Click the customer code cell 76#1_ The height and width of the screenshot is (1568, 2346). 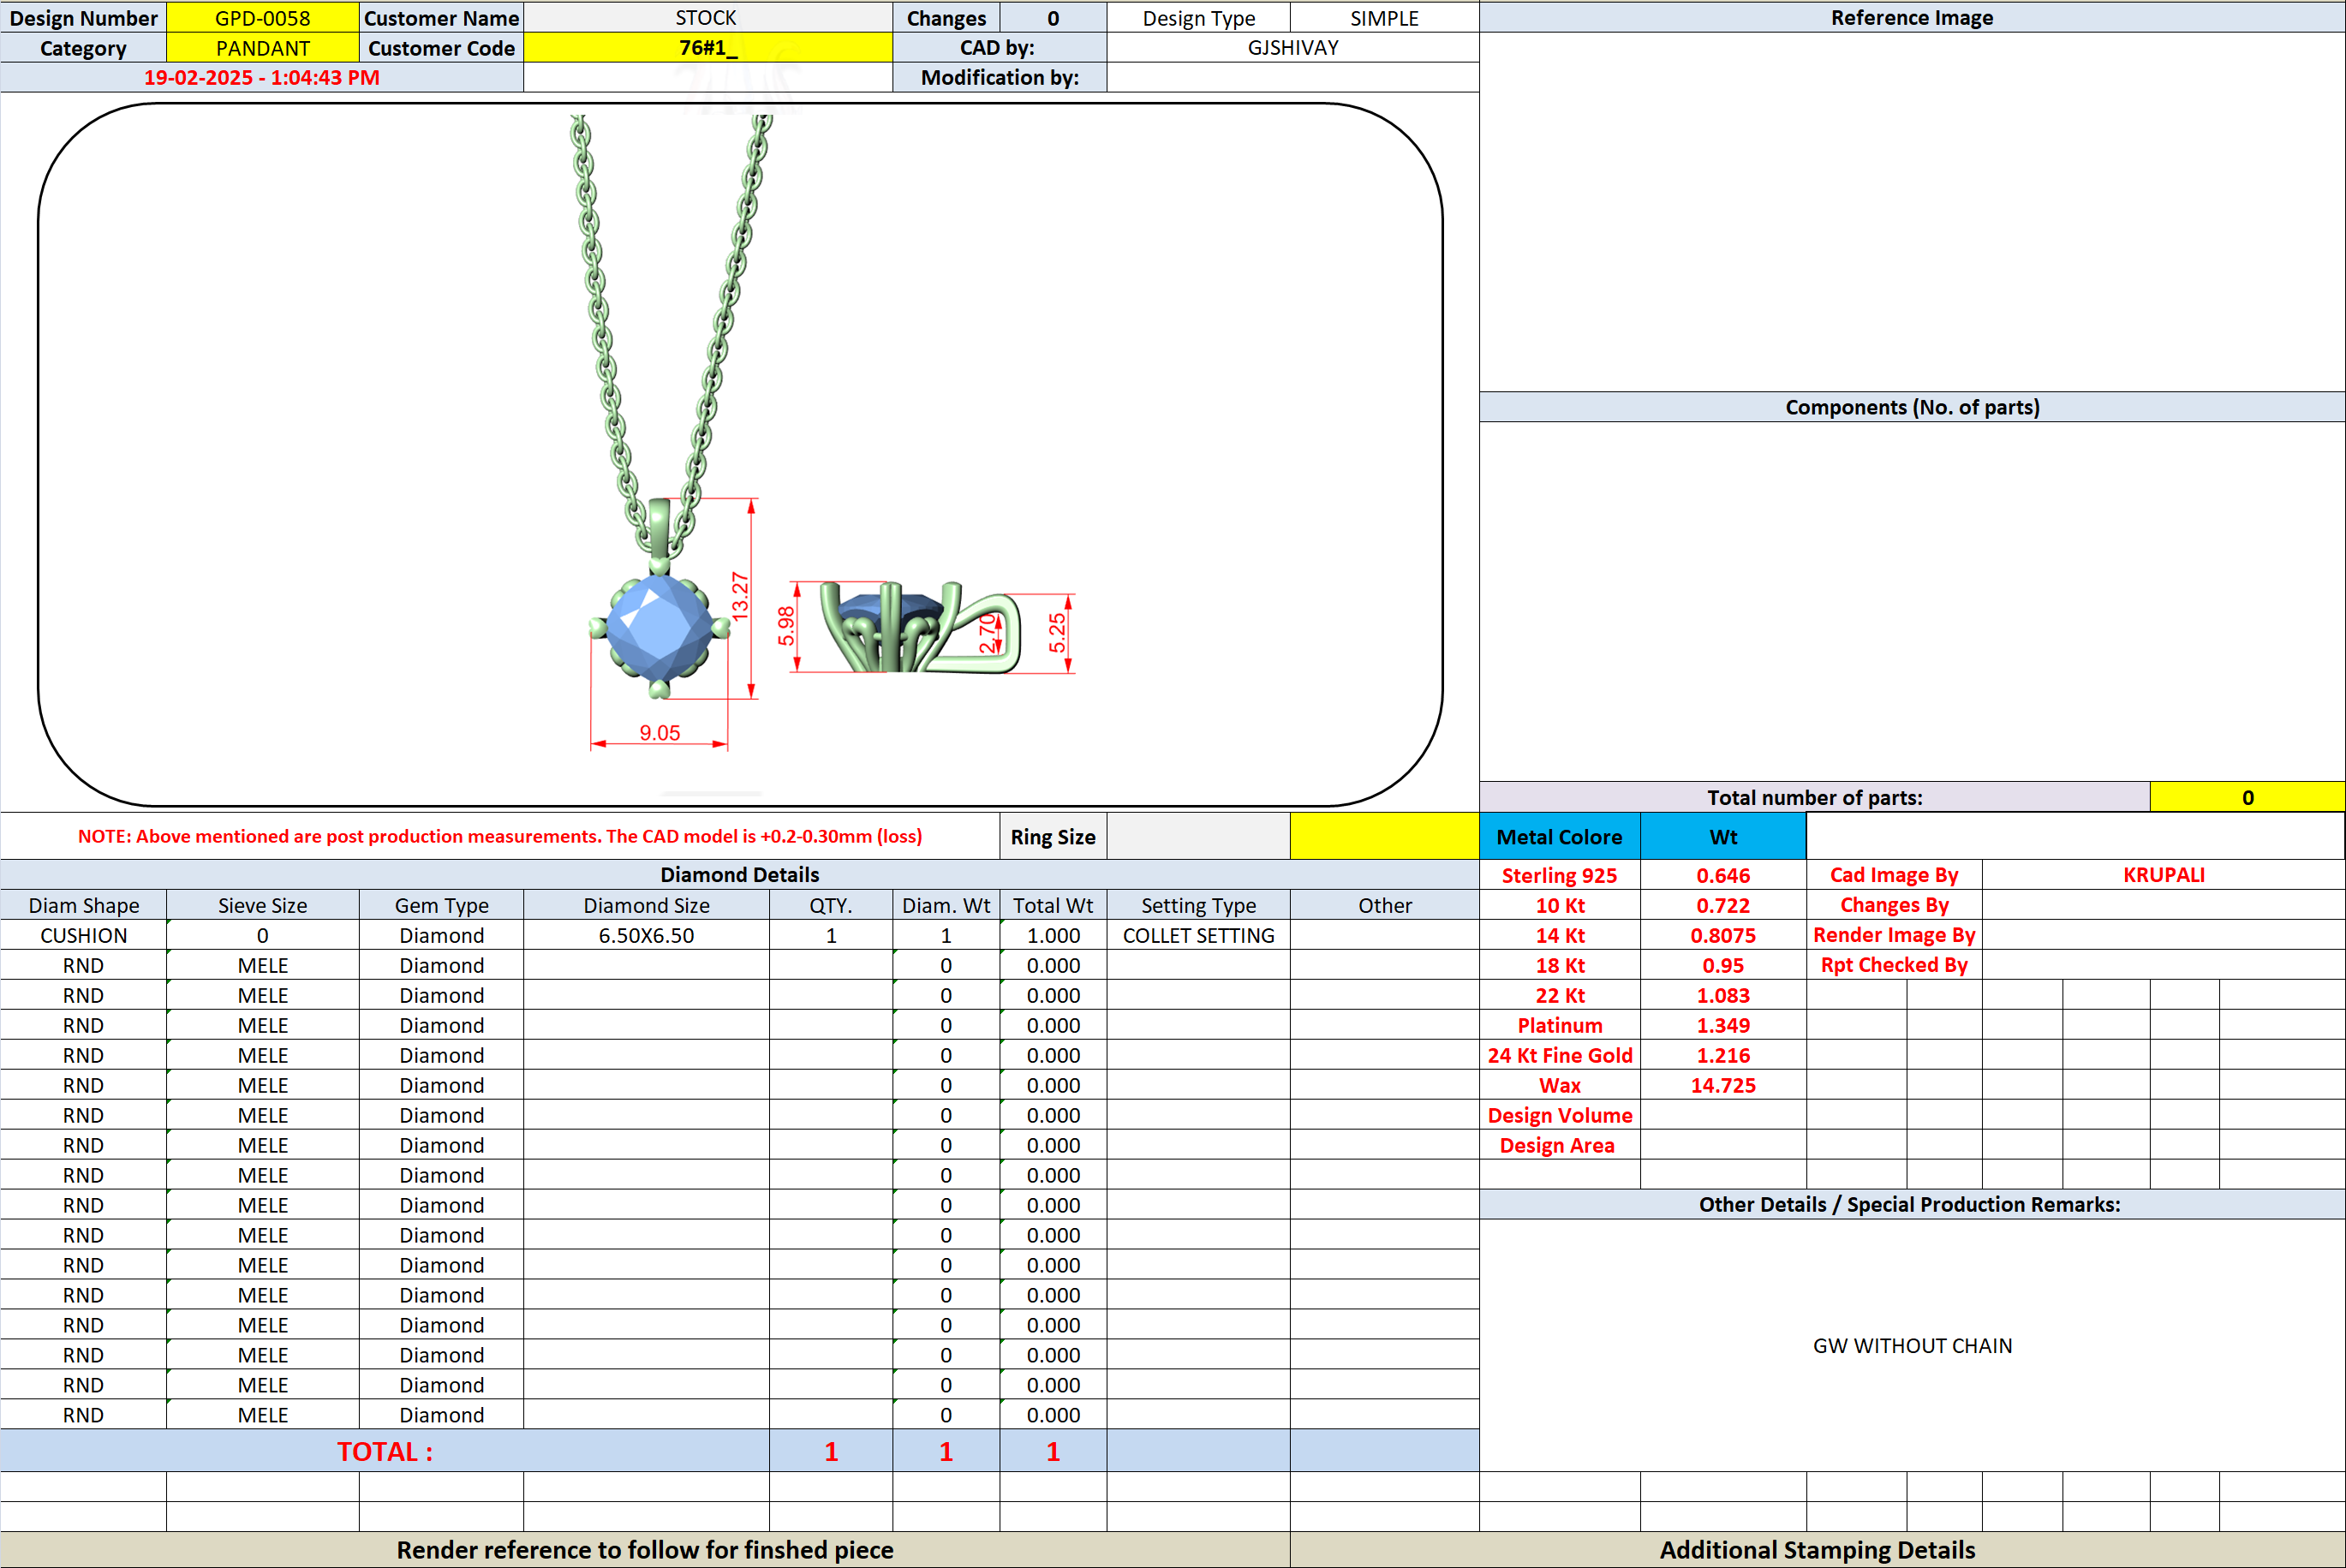[707, 47]
